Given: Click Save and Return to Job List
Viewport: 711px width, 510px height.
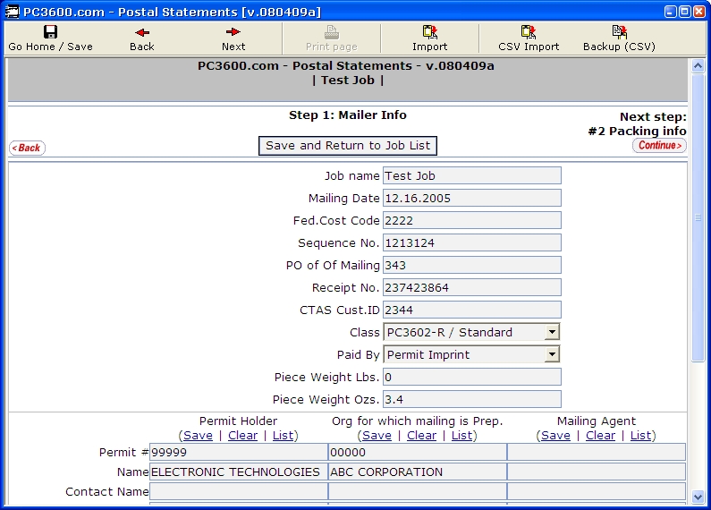Looking at the screenshot, I should [348, 146].
